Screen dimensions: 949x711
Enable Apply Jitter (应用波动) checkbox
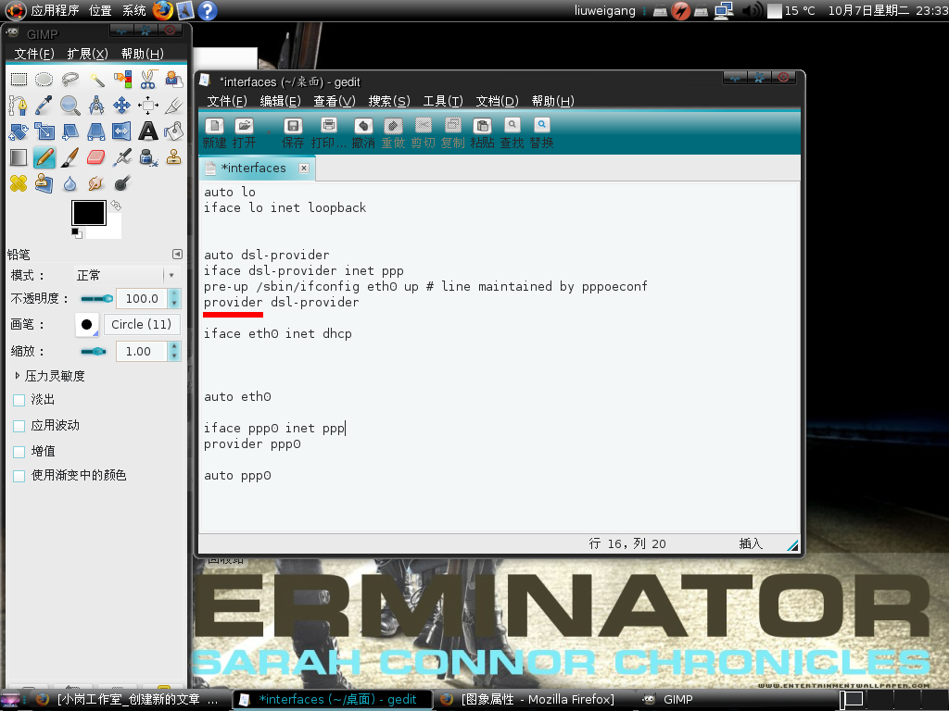point(19,426)
